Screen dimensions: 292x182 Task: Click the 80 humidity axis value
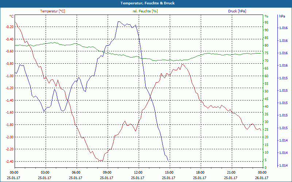point(266,45)
